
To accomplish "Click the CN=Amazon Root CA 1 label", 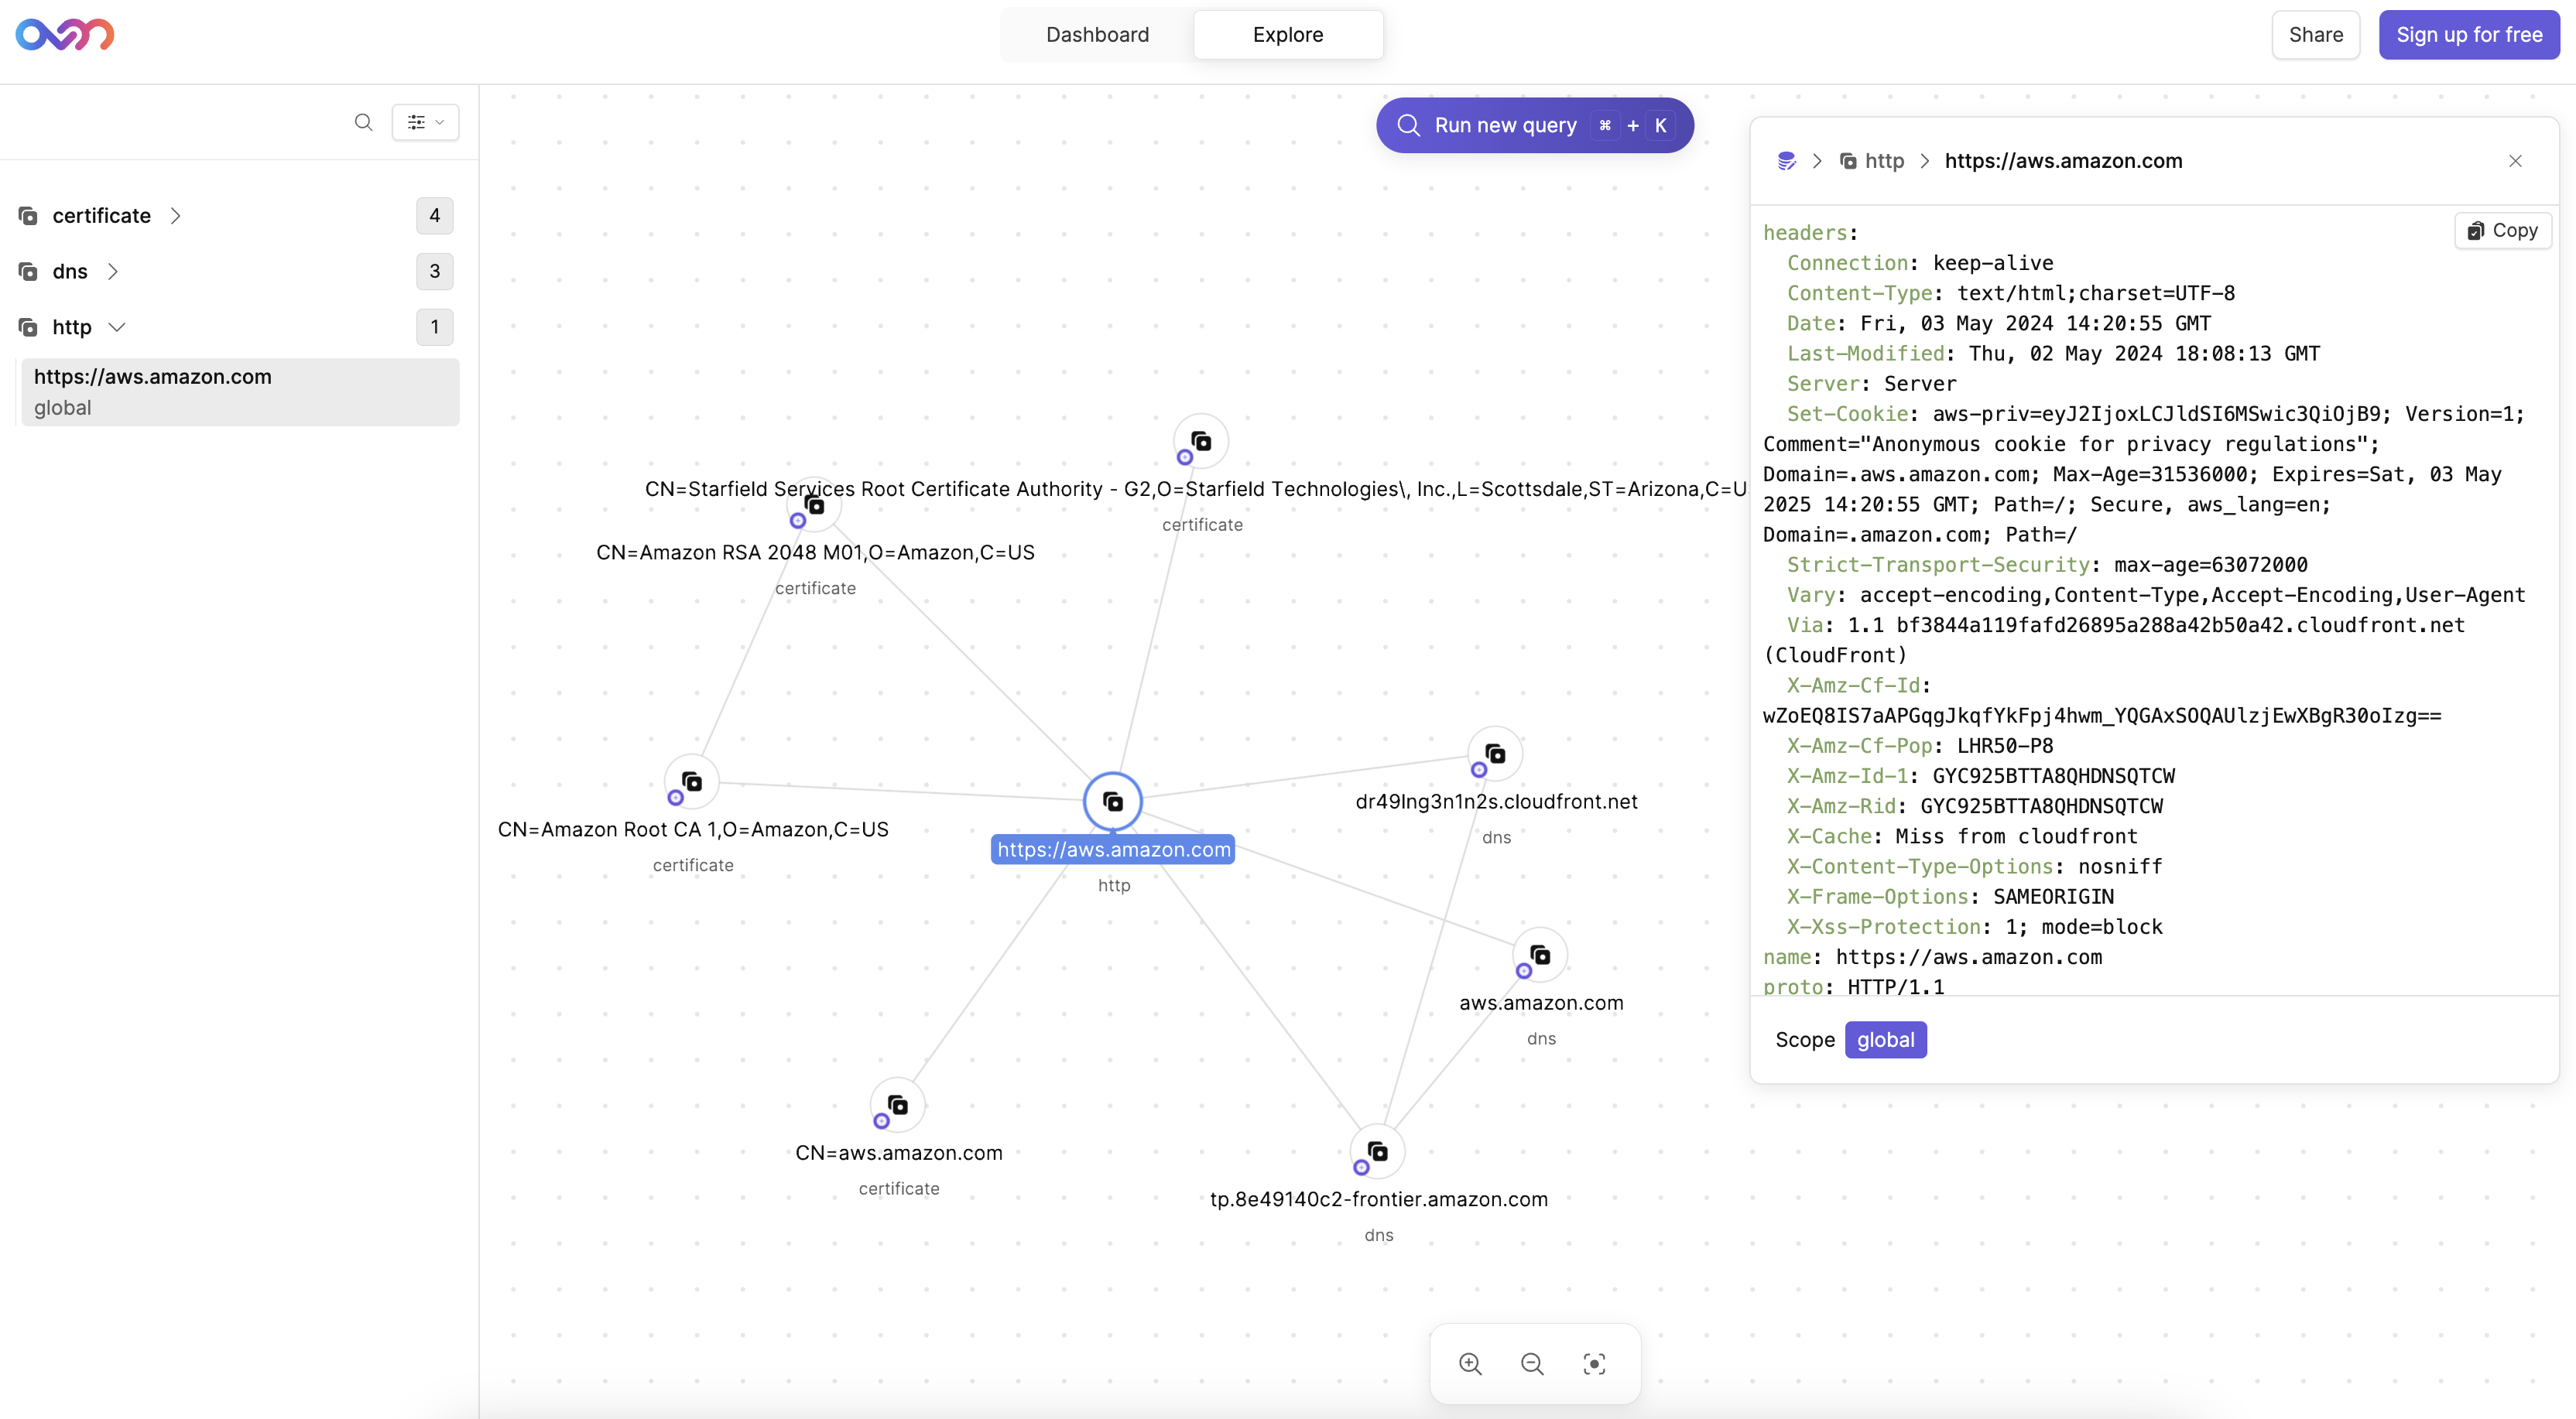I will coord(693,829).
